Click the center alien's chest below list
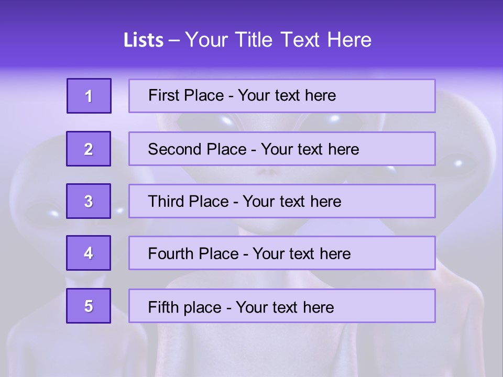Viewport: 503px width, 377px height. (257, 349)
